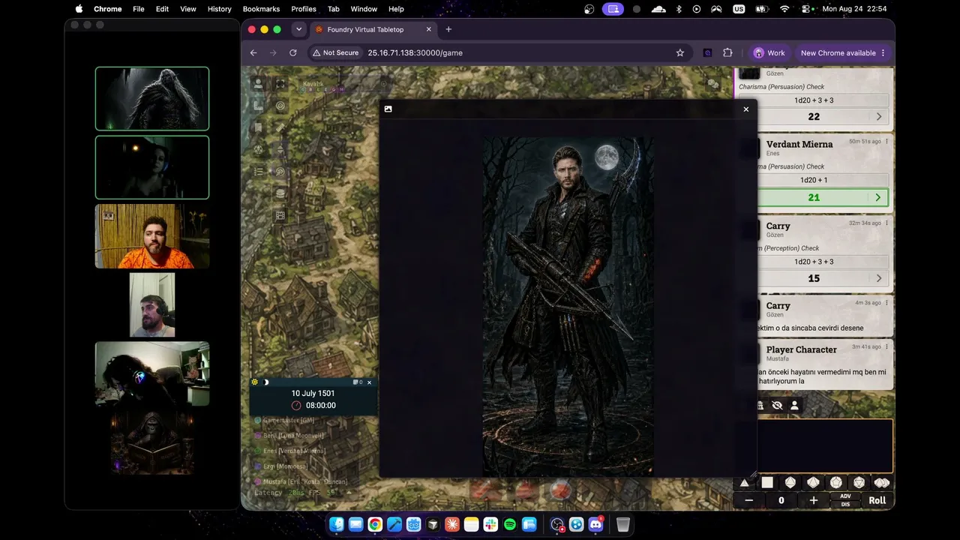Open options menu on Carry's 4m message

pos(887,303)
